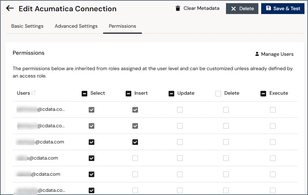
Task: Sort users with the Users column sort icon
Action: [33, 93]
